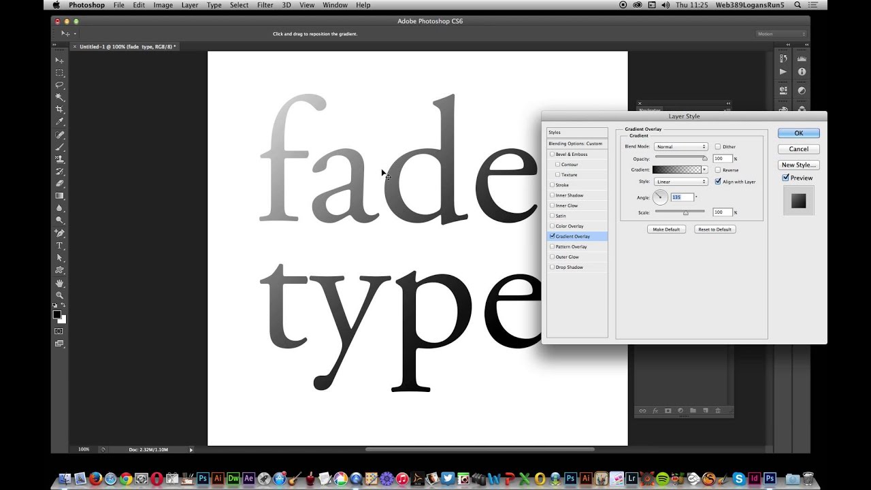The height and width of the screenshot is (490, 871).
Task: Select the Horizontal Type tool
Action: [x=59, y=246]
